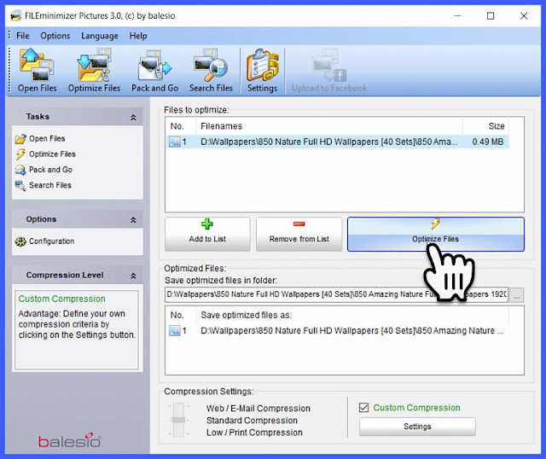Open the Help menu

tap(138, 36)
